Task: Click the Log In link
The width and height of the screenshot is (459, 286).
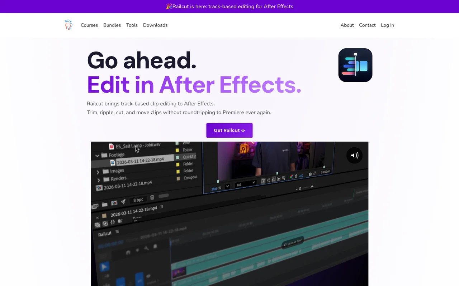Action: coord(387,25)
